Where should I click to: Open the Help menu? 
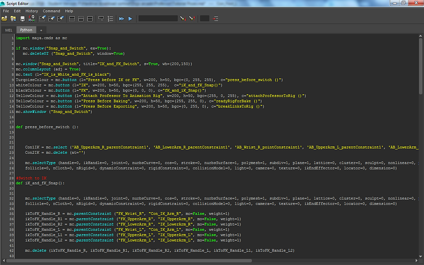coord(69,11)
